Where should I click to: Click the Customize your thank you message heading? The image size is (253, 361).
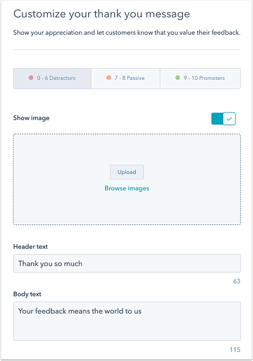(x=102, y=14)
